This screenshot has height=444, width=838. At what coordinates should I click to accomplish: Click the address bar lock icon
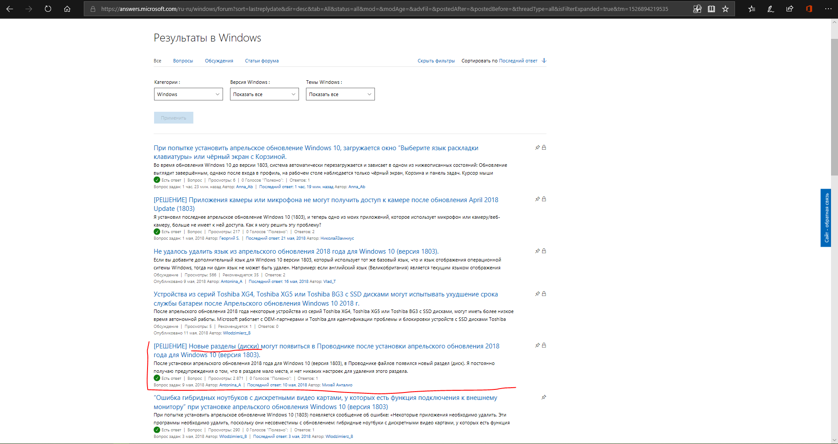tap(93, 9)
